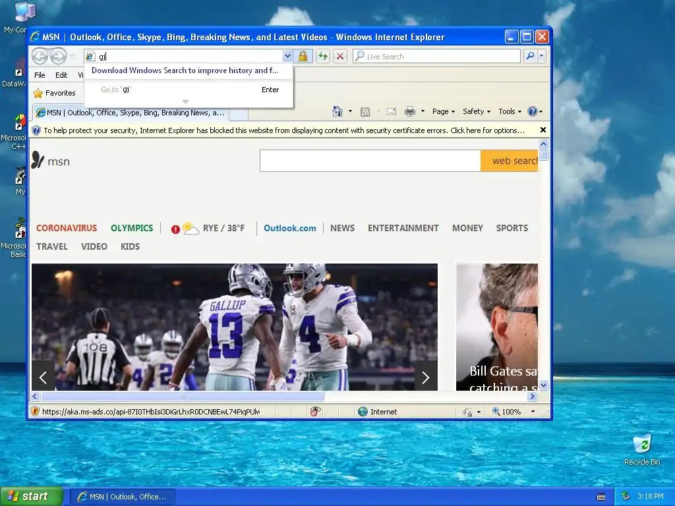
Task: Open the NEWS section link
Action: coord(343,228)
